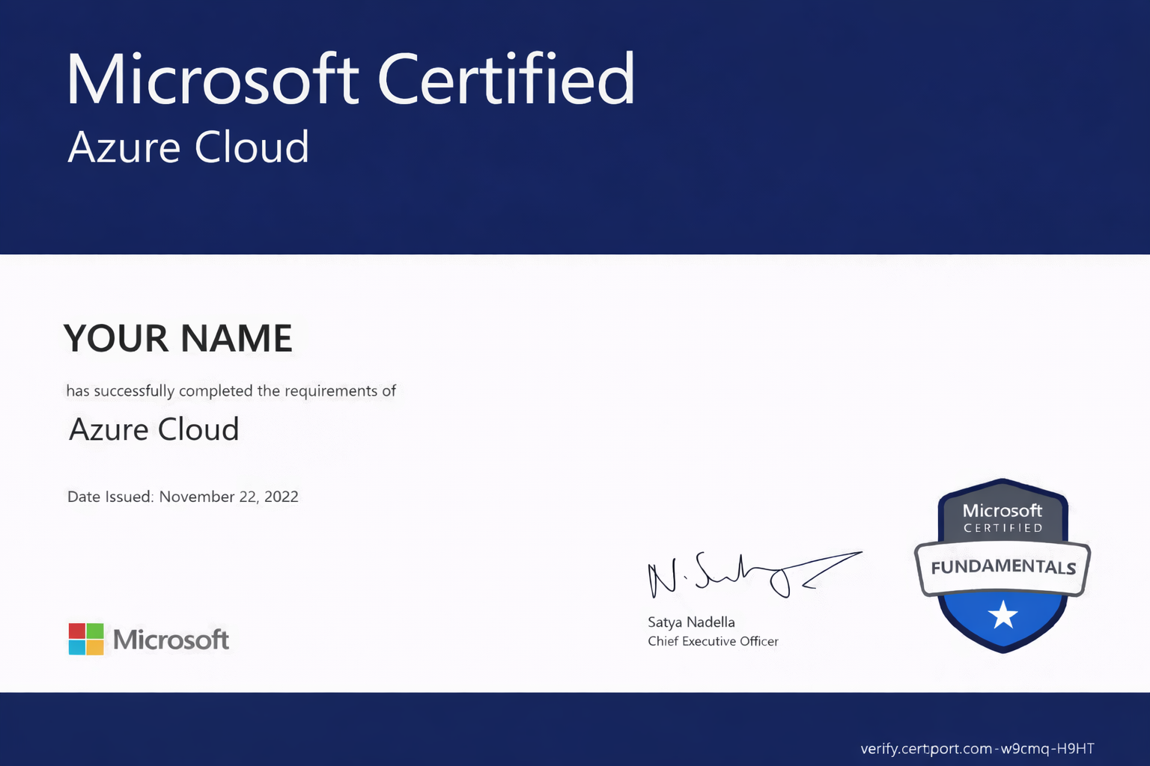Screen dimensions: 1150x766
Task: Click the FUNDAMENTALS banner on the badge
Action: tap(1003, 567)
